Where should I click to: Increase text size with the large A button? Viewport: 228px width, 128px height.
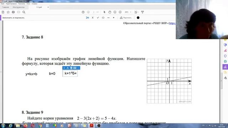pos(68,68)
